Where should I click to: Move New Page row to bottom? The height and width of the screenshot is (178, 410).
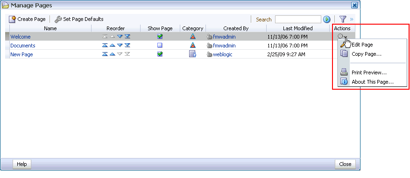tap(127, 54)
